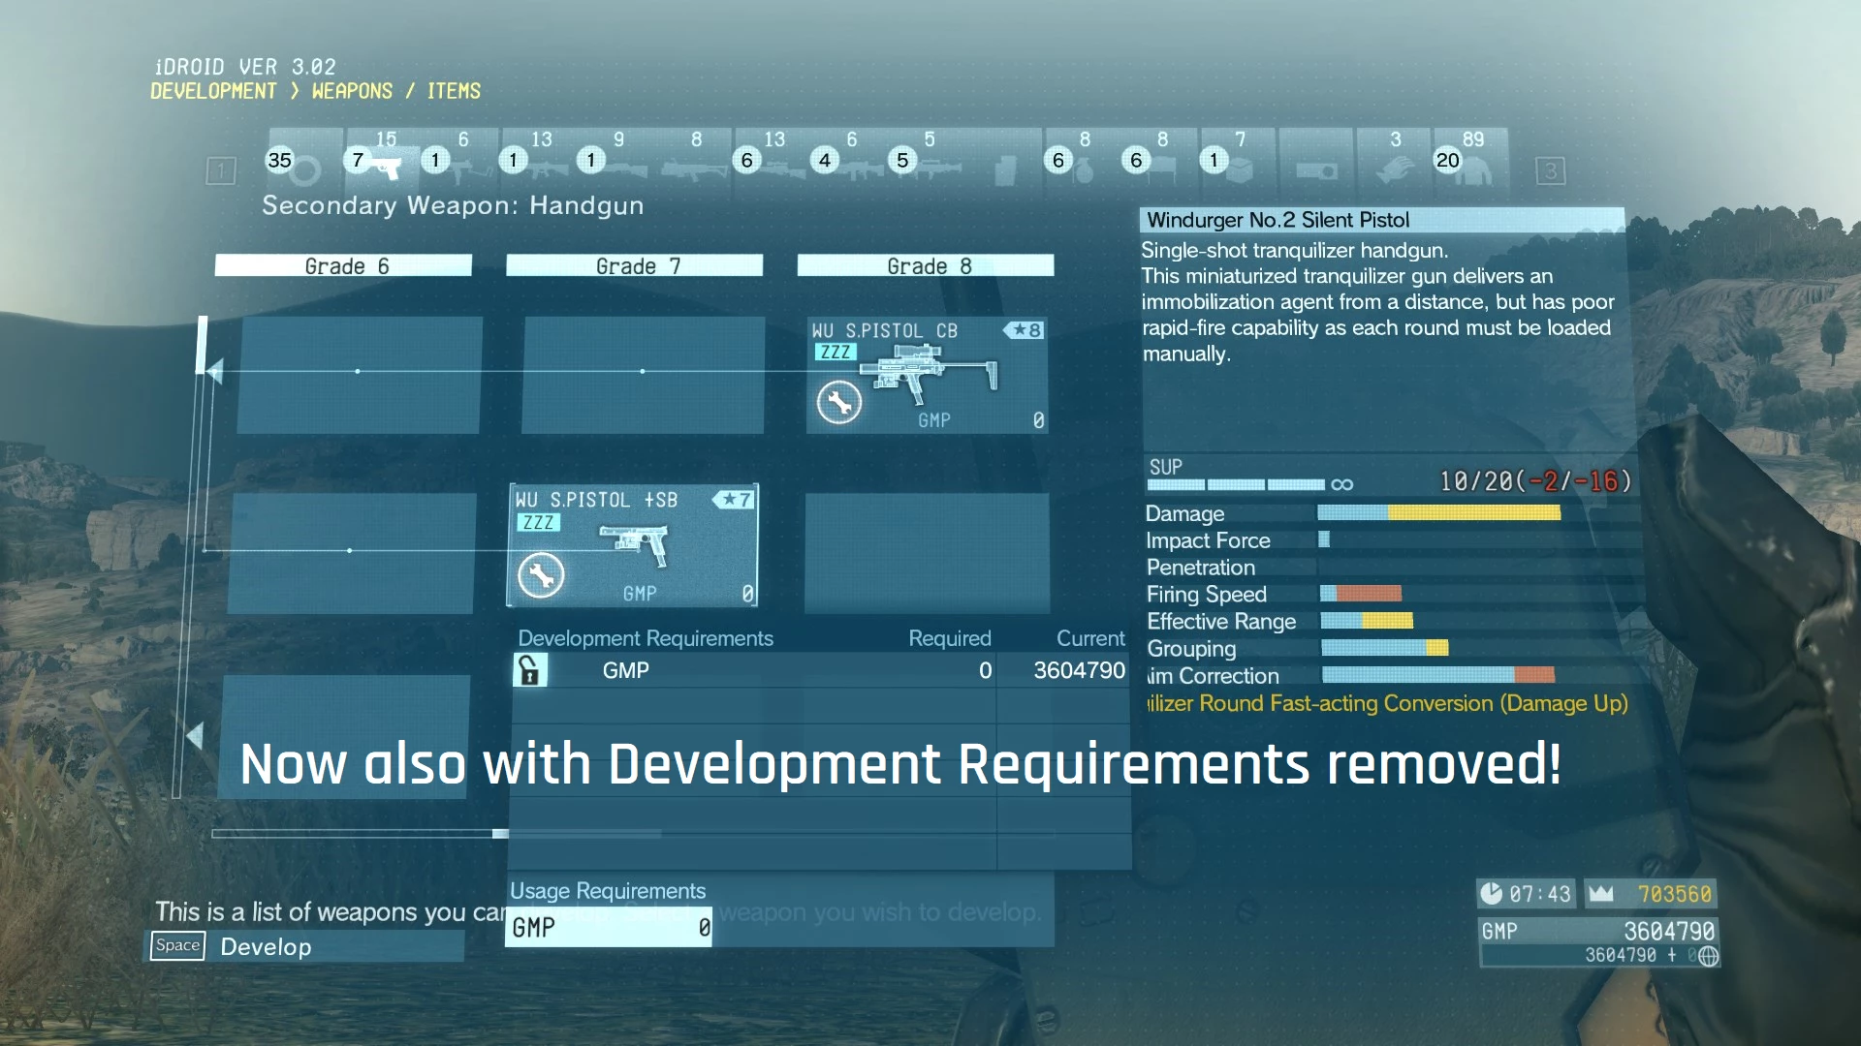Select the WU S.PISTOL +SB weapon card
Image resolution: width=1861 pixels, height=1046 pixels.
[633, 545]
